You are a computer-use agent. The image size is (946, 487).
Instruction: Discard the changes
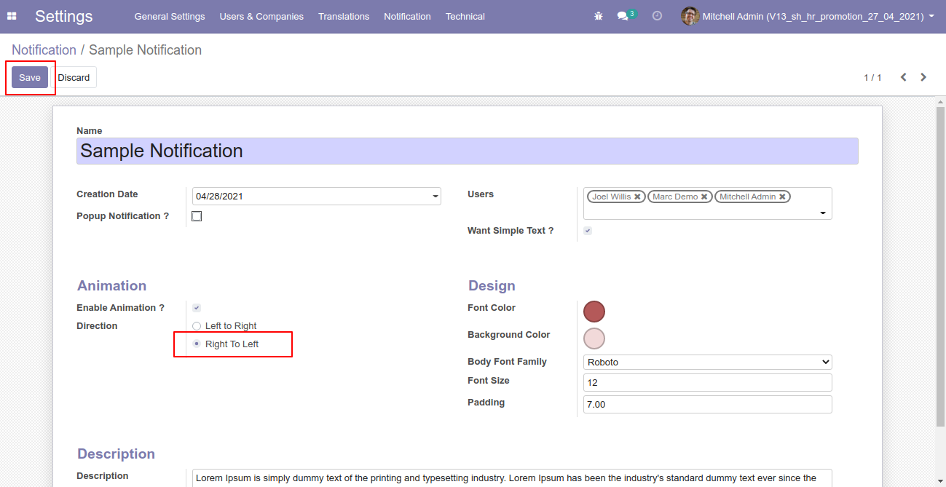pos(74,77)
